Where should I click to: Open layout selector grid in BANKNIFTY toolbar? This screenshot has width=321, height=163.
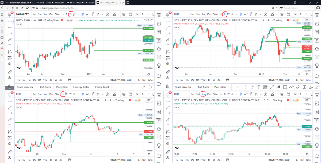[124, 14]
